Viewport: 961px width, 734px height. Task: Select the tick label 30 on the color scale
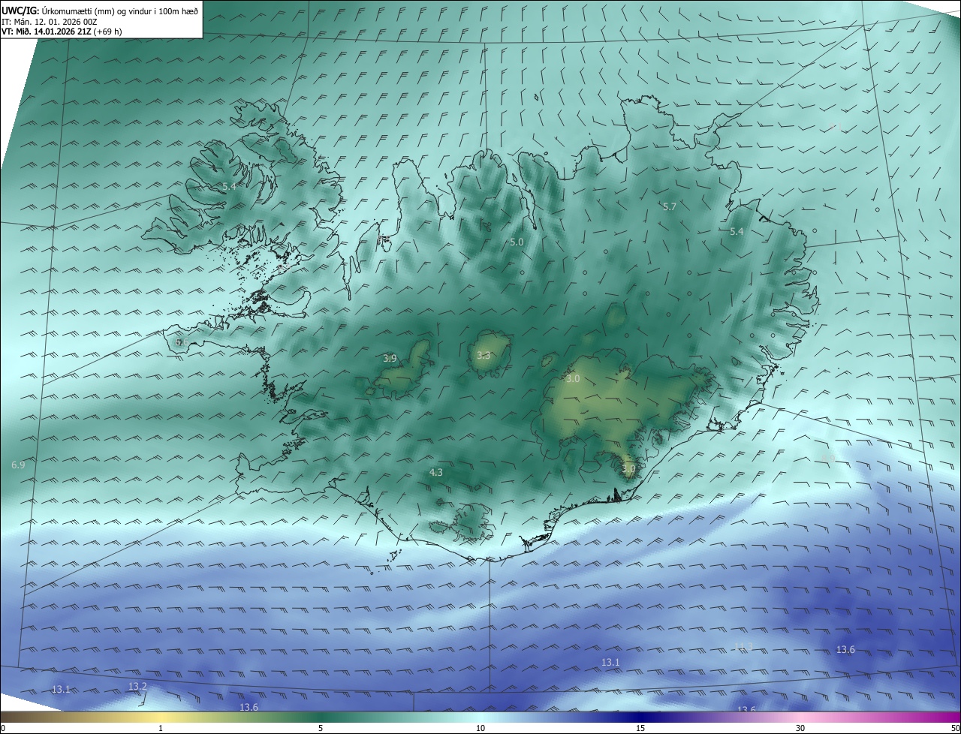(800, 728)
